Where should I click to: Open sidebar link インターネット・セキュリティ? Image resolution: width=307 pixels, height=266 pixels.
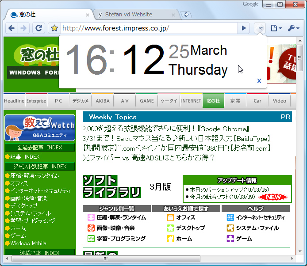(x=40, y=191)
